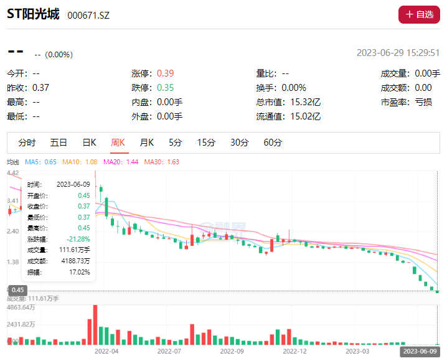Click the 跌停 price 0.35

tap(166, 88)
